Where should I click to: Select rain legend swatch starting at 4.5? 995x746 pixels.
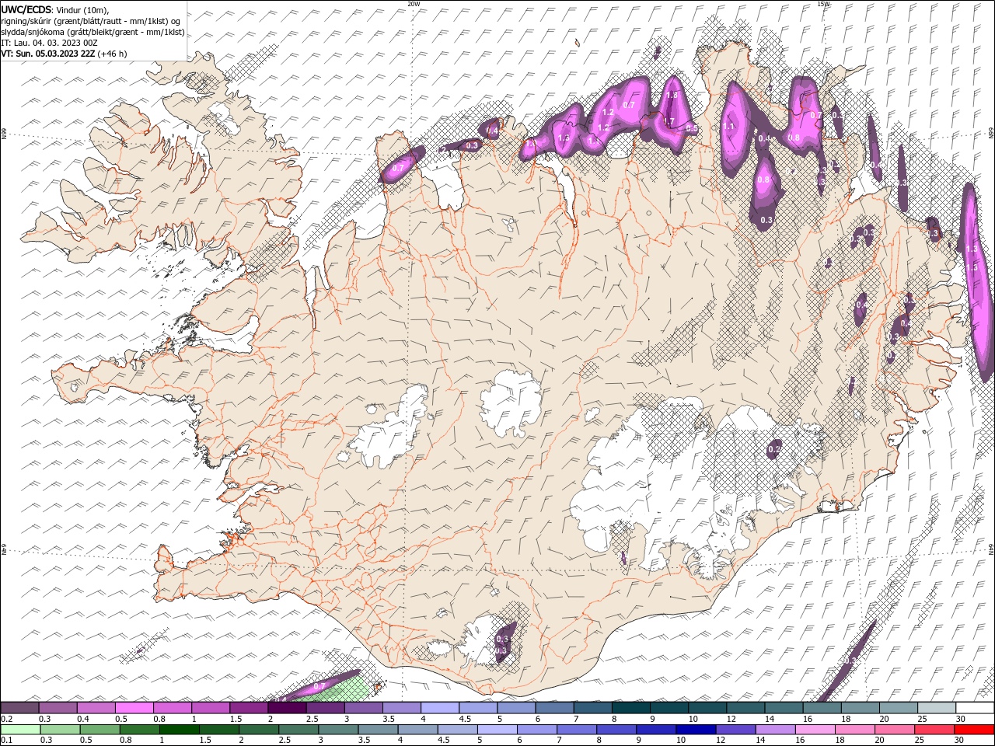(x=457, y=730)
